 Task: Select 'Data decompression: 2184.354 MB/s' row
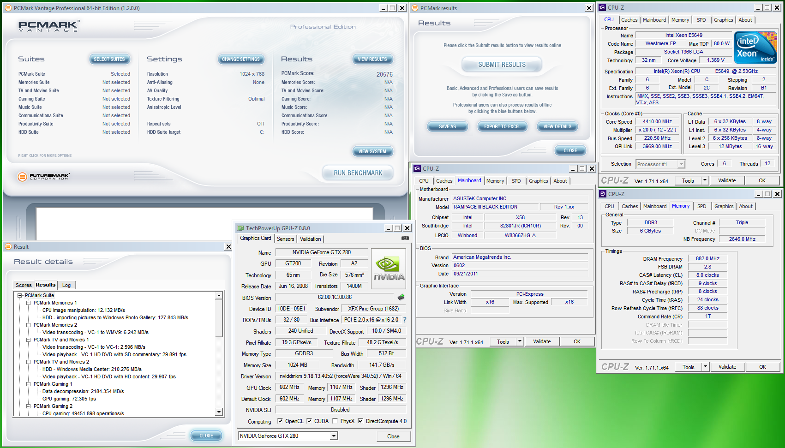click(x=83, y=391)
